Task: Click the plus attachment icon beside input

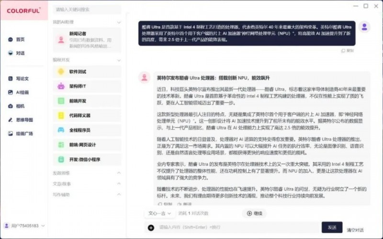Action: [151, 228]
